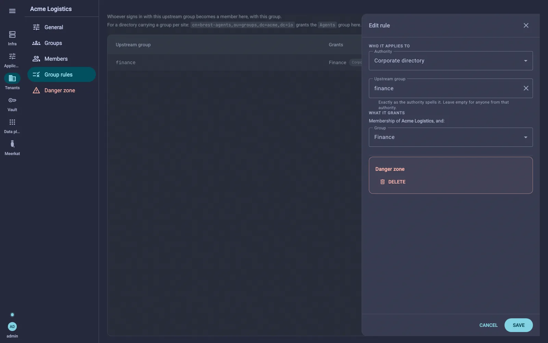Open the Members page
548x343 pixels.
click(62, 59)
